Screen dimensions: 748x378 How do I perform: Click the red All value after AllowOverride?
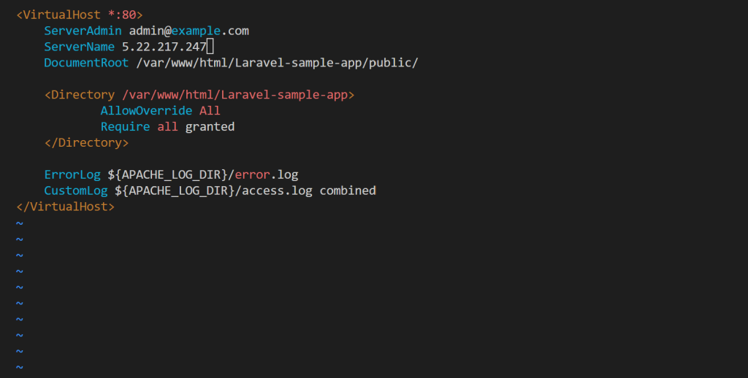pos(210,111)
